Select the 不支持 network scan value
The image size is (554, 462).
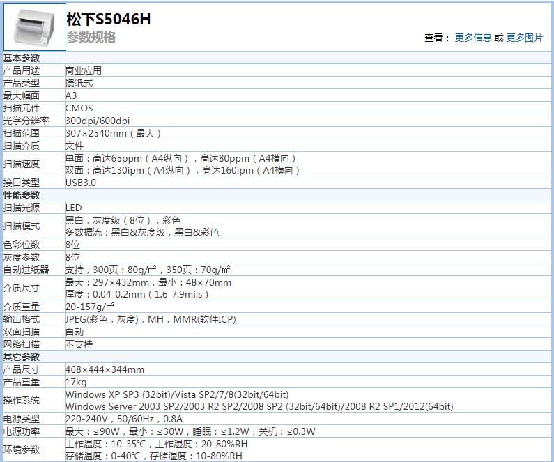79,344
